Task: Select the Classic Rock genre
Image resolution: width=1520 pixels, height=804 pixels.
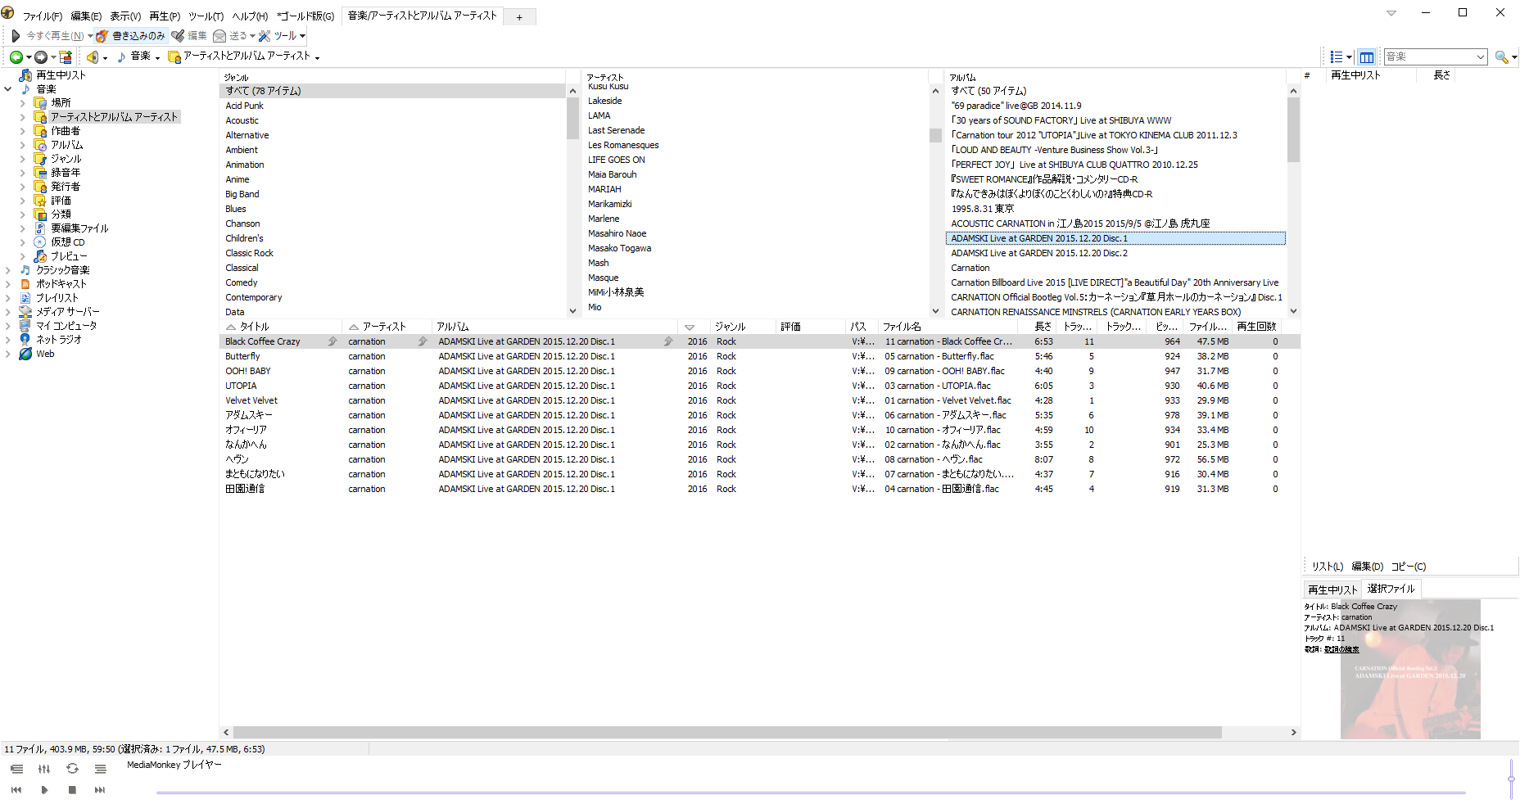Action: [x=249, y=254]
